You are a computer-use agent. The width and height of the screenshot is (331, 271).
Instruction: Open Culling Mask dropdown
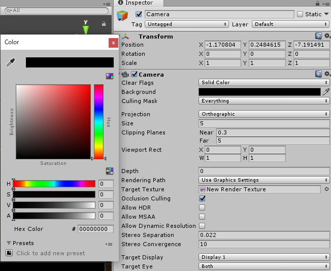264,100
